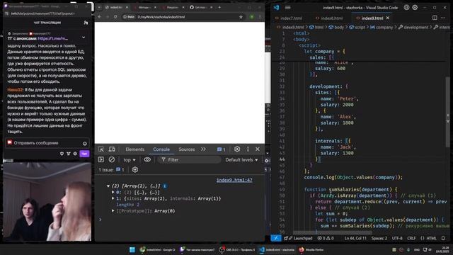The image size is (453, 255).
Task: Open the editor More Actions ellipsis
Action: point(443,18)
